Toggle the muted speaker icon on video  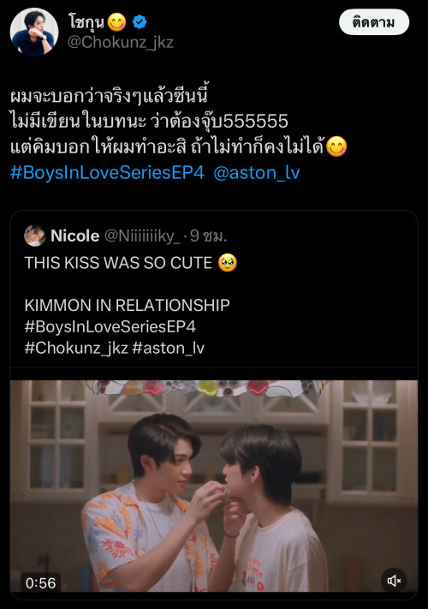(x=394, y=581)
